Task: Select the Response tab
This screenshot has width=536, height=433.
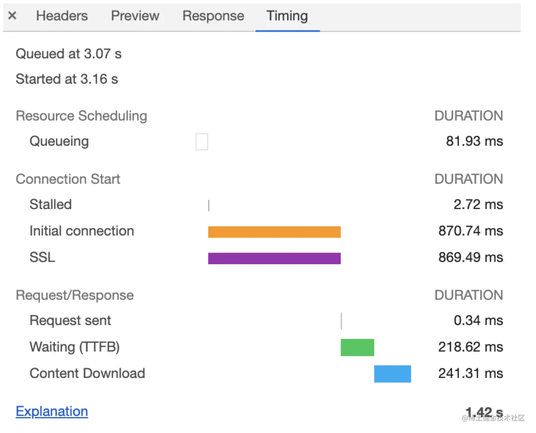Action: point(213,16)
